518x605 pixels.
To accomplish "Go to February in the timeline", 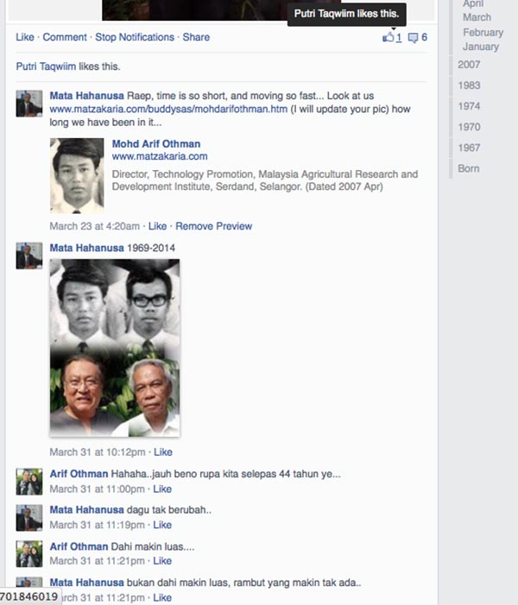I will click(483, 32).
